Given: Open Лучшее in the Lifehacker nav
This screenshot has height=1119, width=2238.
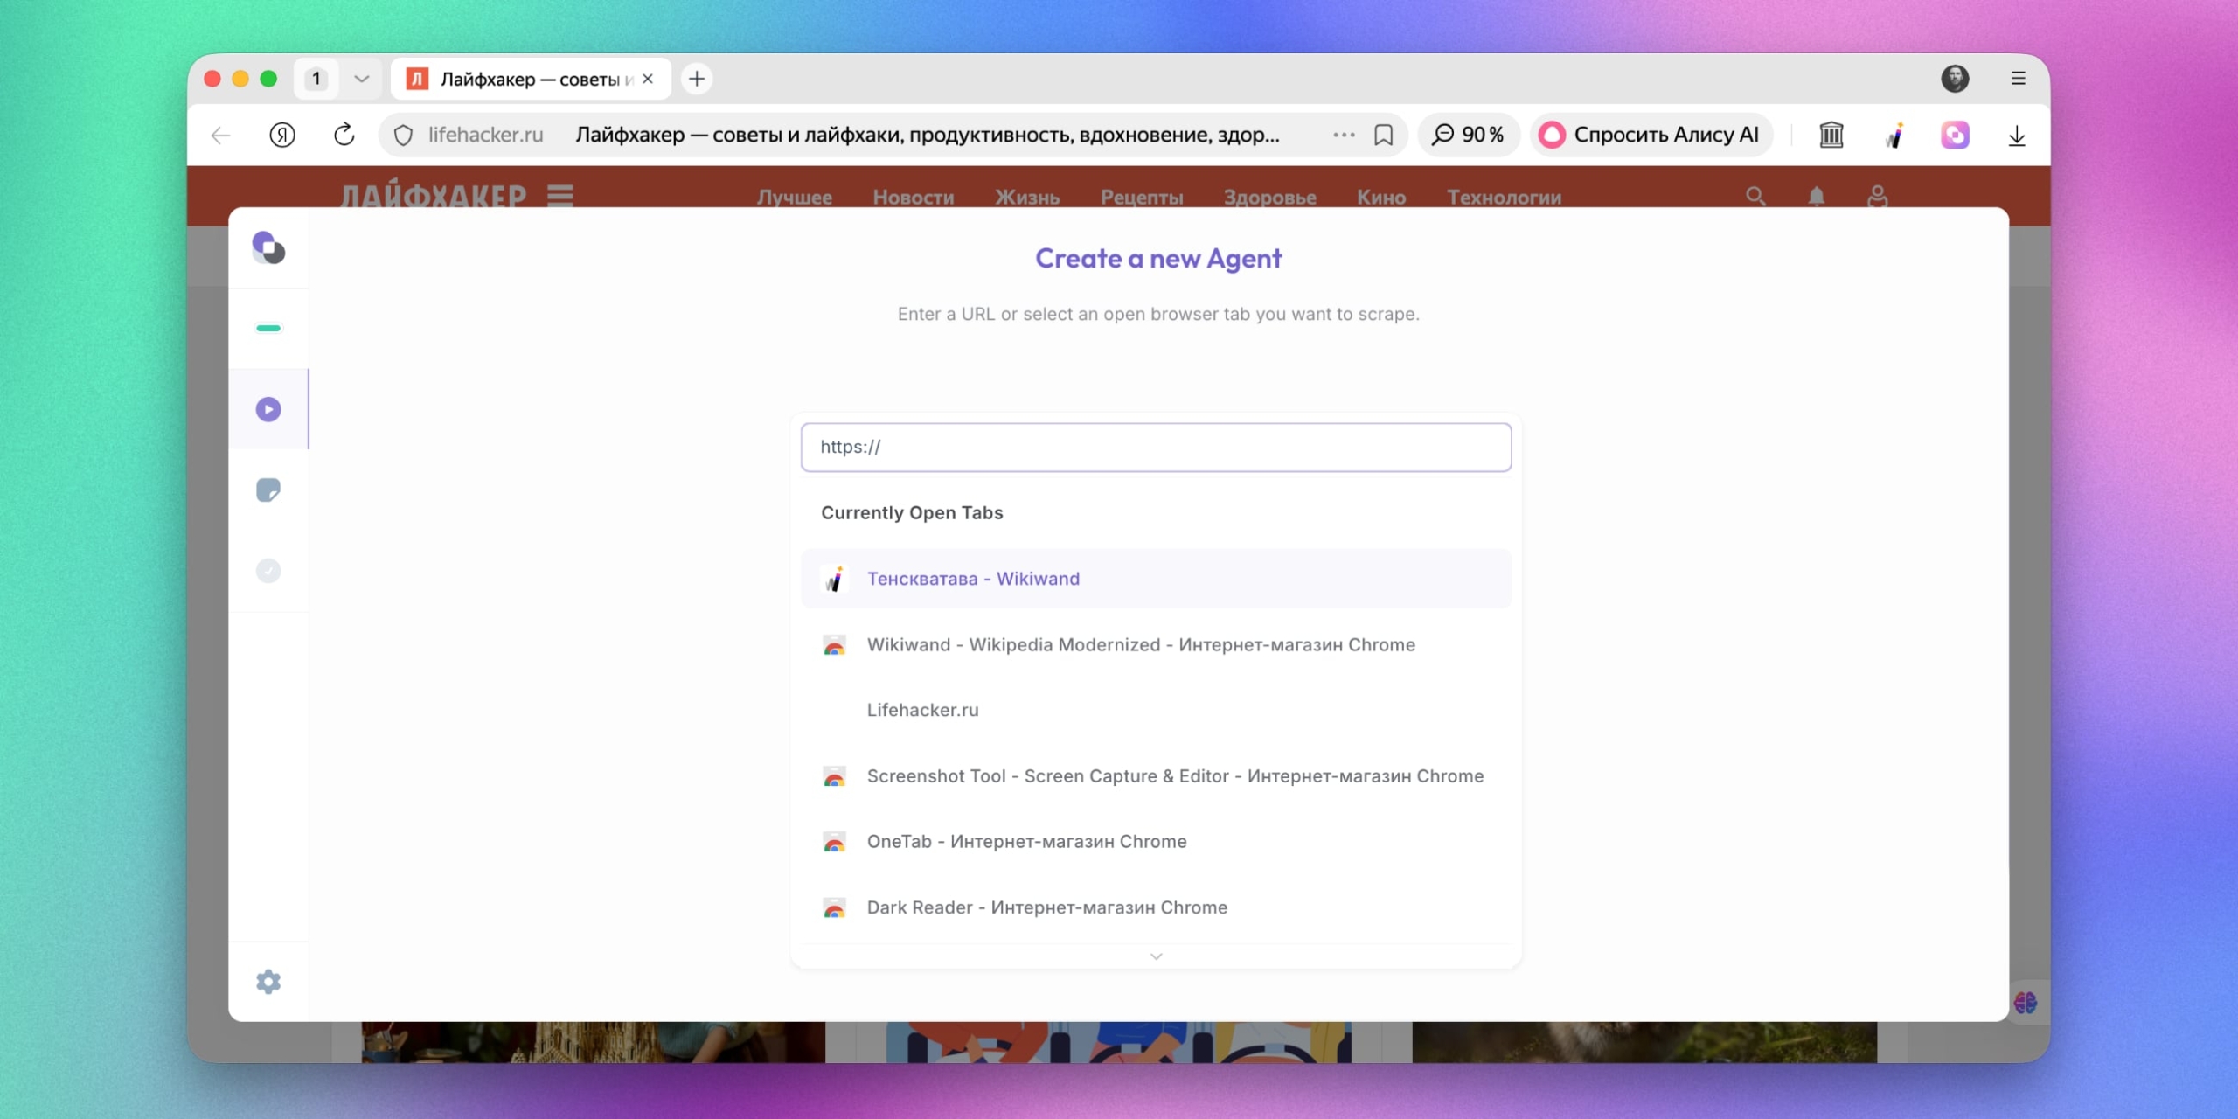Looking at the screenshot, I should coord(794,197).
